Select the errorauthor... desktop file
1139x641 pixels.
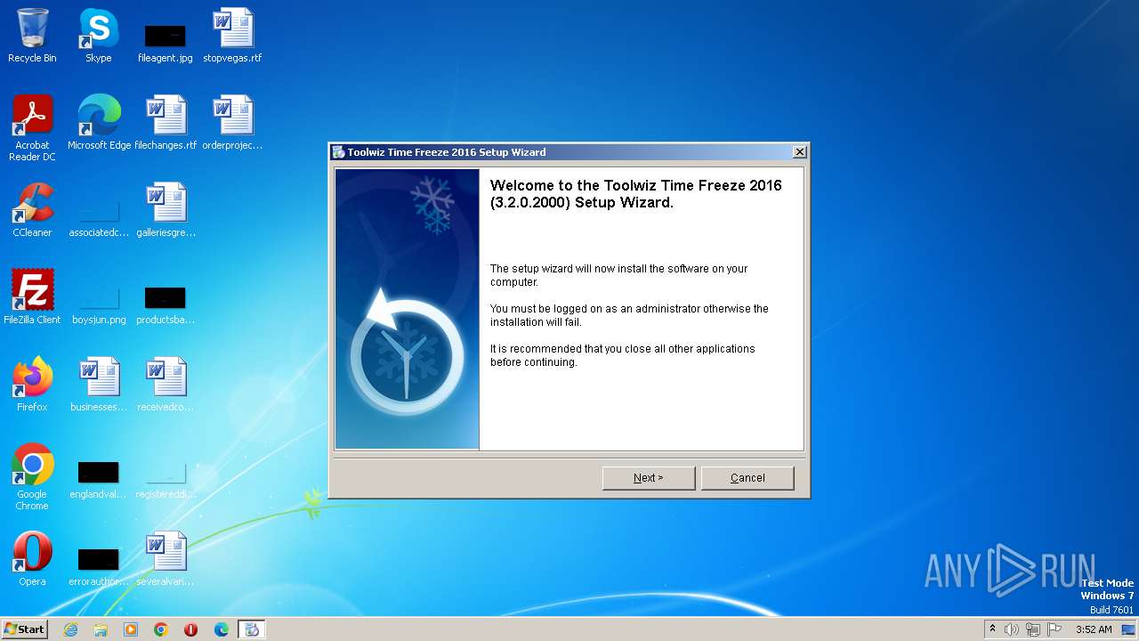[x=99, y=568]
